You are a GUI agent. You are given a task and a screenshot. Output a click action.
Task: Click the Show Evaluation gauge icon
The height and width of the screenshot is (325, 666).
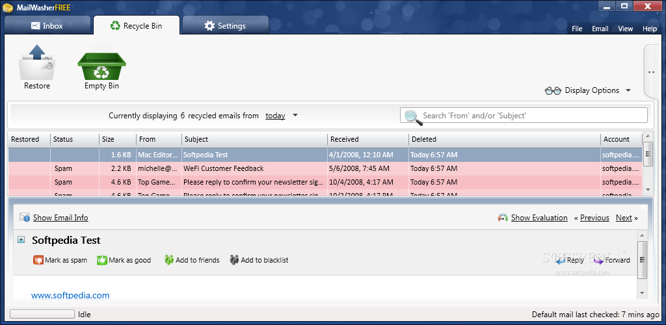pyautogui.click(x=503, y=218)
